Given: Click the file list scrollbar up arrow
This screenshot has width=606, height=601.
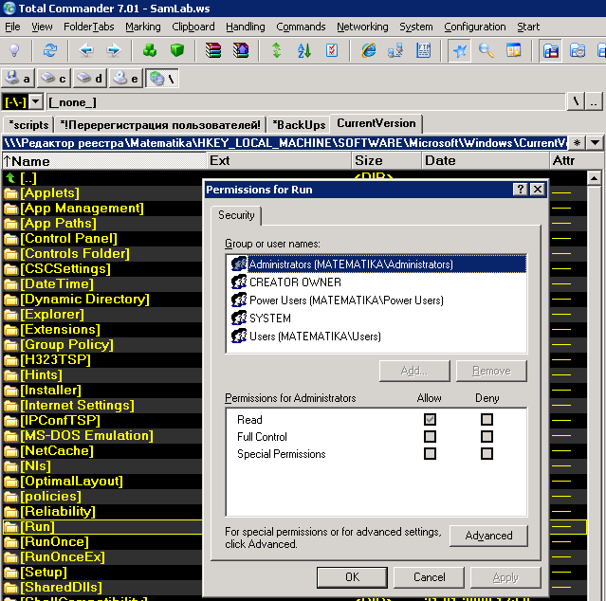Looking at the screenshot, I should coord(594,178).
